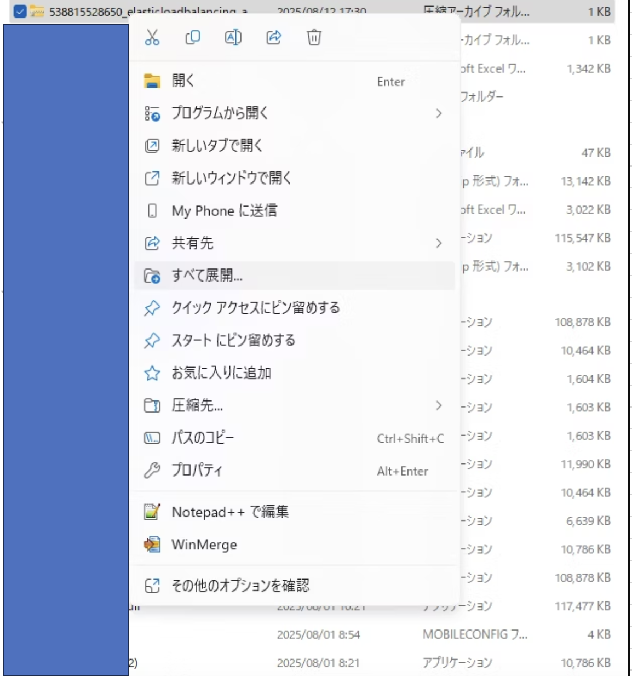Click the icon beside 新しいタブで開く

152,146
